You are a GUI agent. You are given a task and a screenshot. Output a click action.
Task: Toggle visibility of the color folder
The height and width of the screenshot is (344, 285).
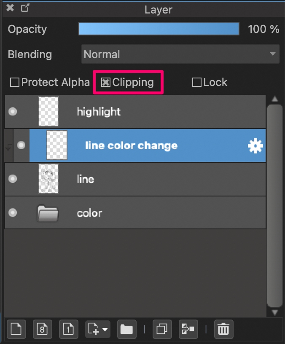click(13, 212)
